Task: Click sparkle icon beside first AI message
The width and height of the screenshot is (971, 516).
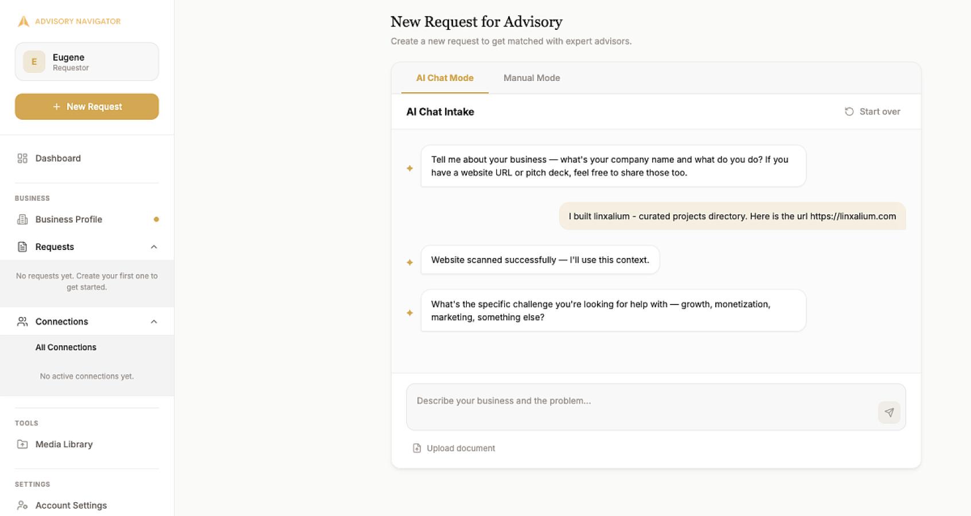Action: pos(410,168)
